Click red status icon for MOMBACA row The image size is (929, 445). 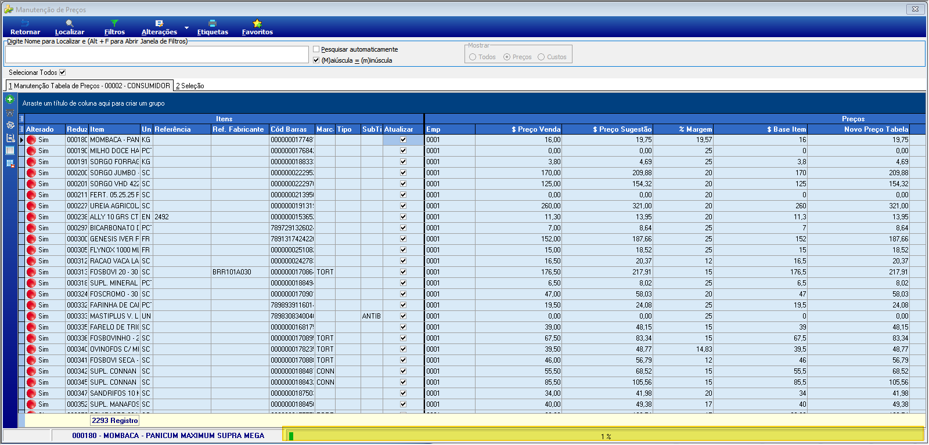click(31, 140)
